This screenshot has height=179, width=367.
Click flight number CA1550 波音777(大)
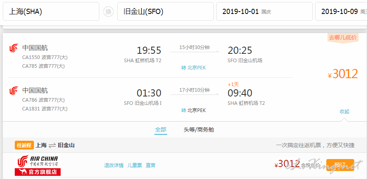(45, 57)
